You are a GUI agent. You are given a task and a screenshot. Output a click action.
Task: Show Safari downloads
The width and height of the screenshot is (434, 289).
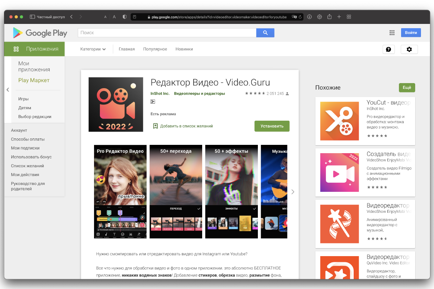(310, 17)
